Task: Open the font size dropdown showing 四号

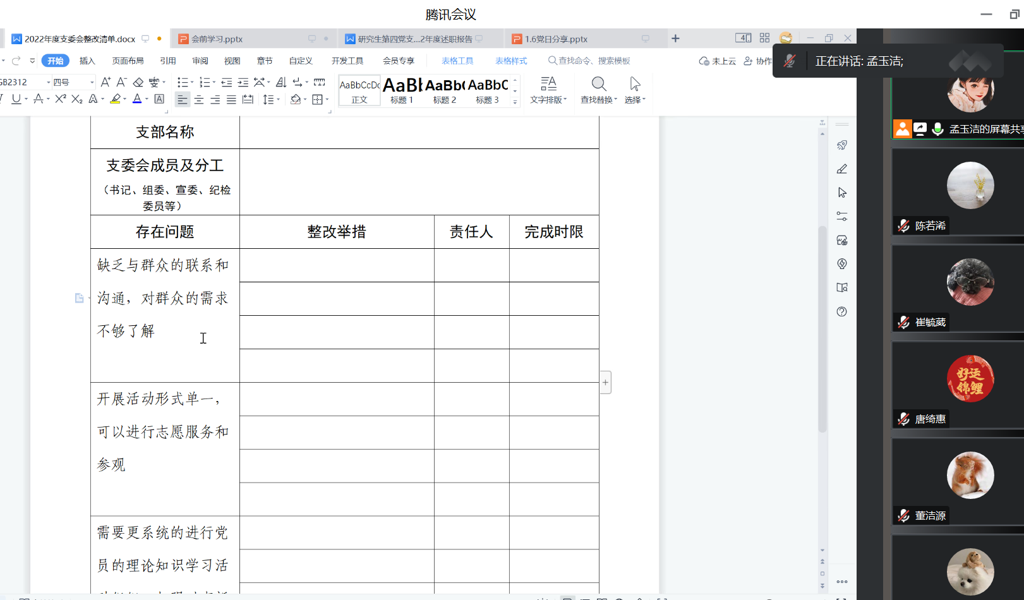Action: click(92, 82)
